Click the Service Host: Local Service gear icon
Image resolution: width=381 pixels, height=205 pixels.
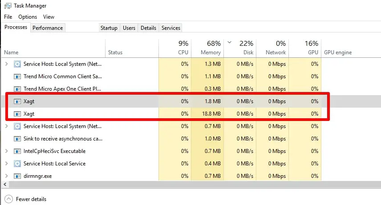(x=17, y=164)
